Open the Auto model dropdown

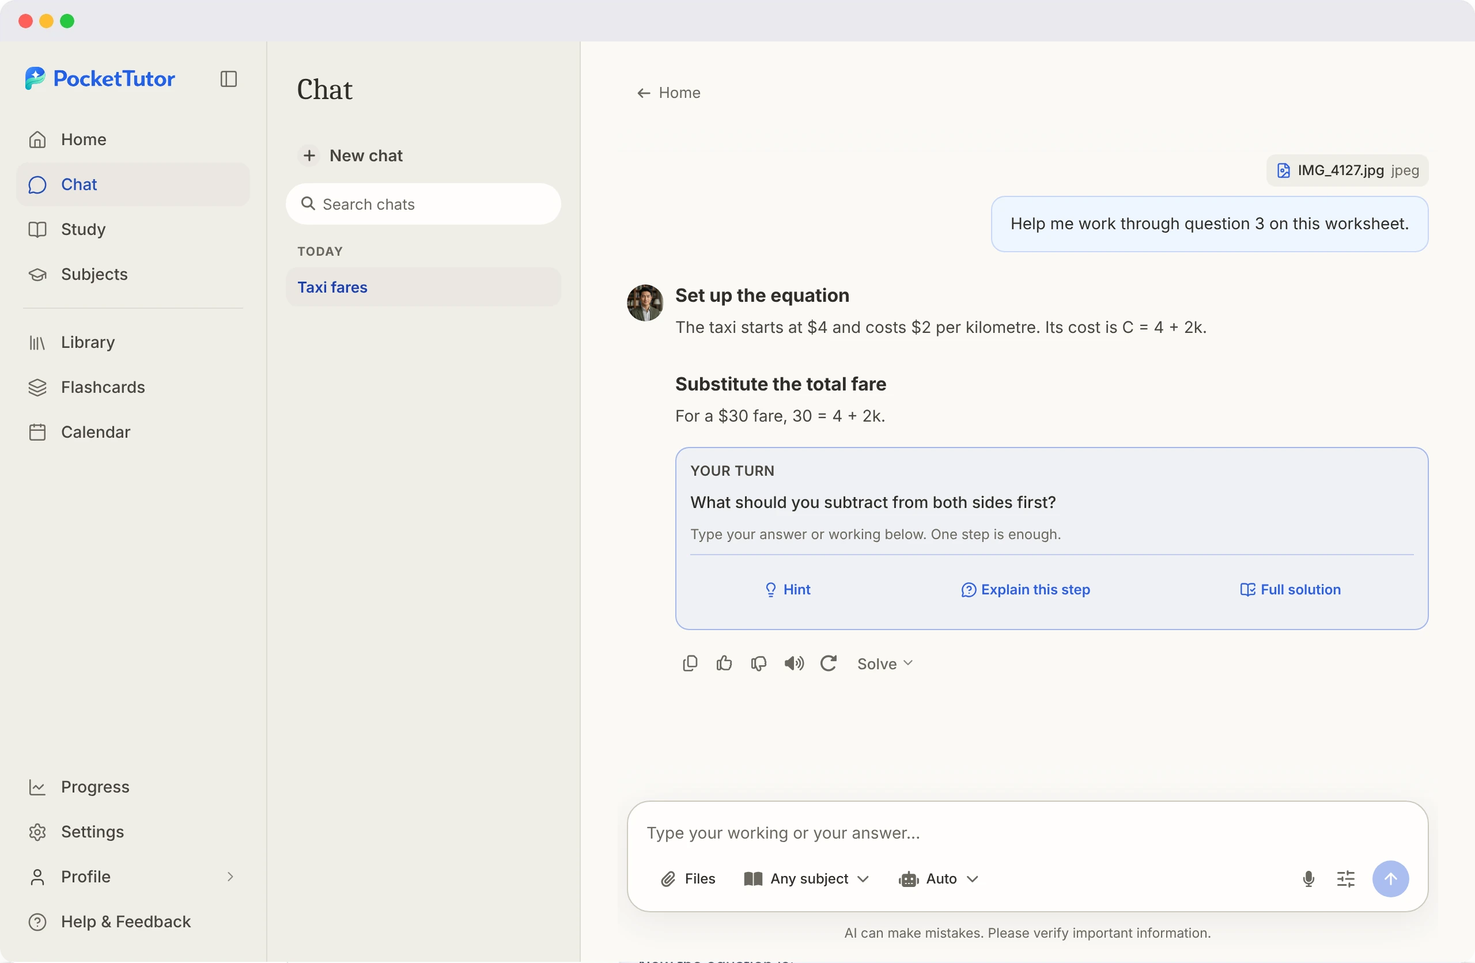[x=939, y=878]
